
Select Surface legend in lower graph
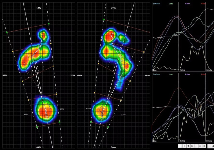point(156,74)
